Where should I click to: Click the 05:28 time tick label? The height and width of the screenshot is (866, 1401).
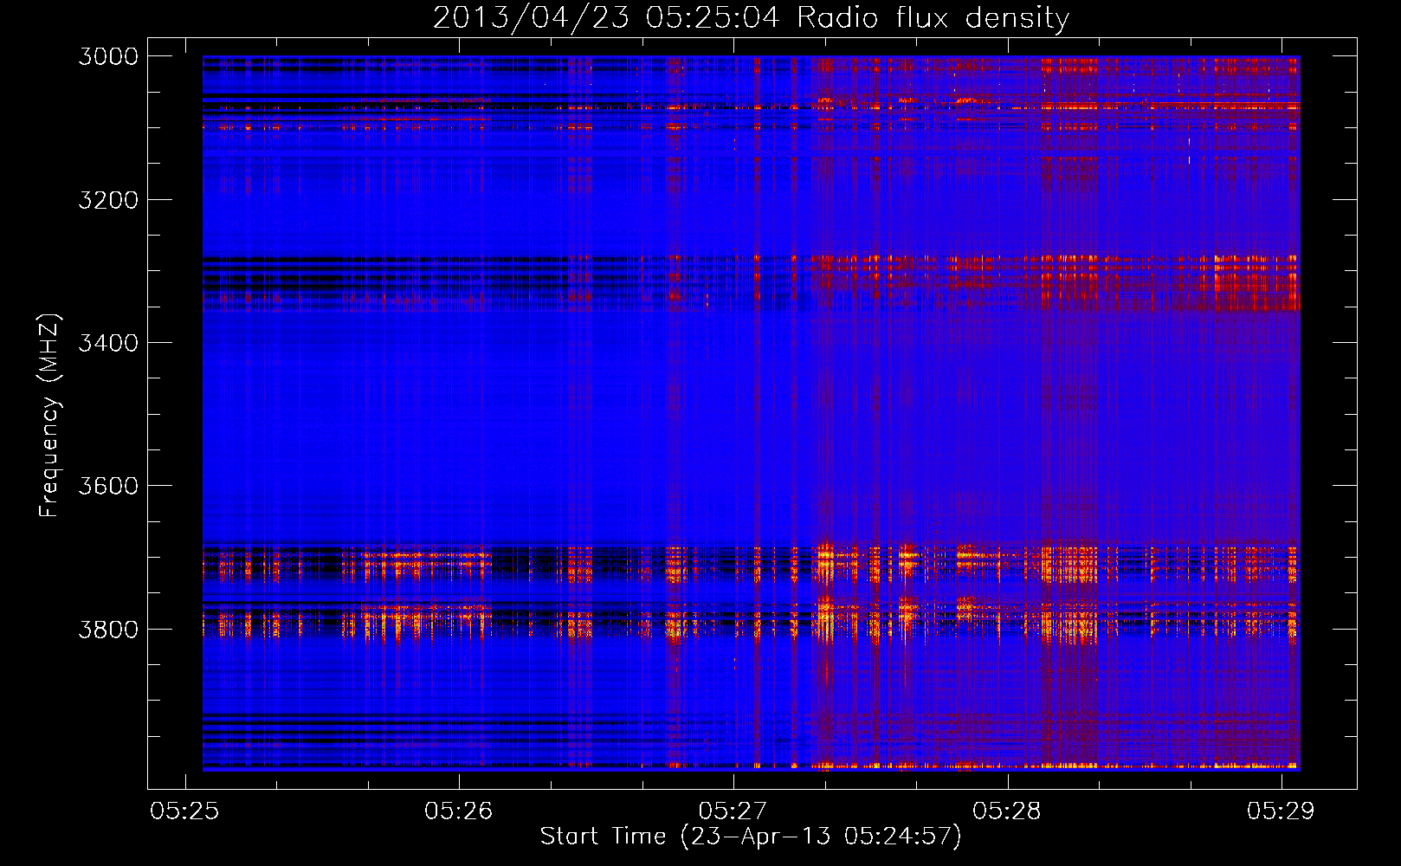click(x=1007, y=811)
